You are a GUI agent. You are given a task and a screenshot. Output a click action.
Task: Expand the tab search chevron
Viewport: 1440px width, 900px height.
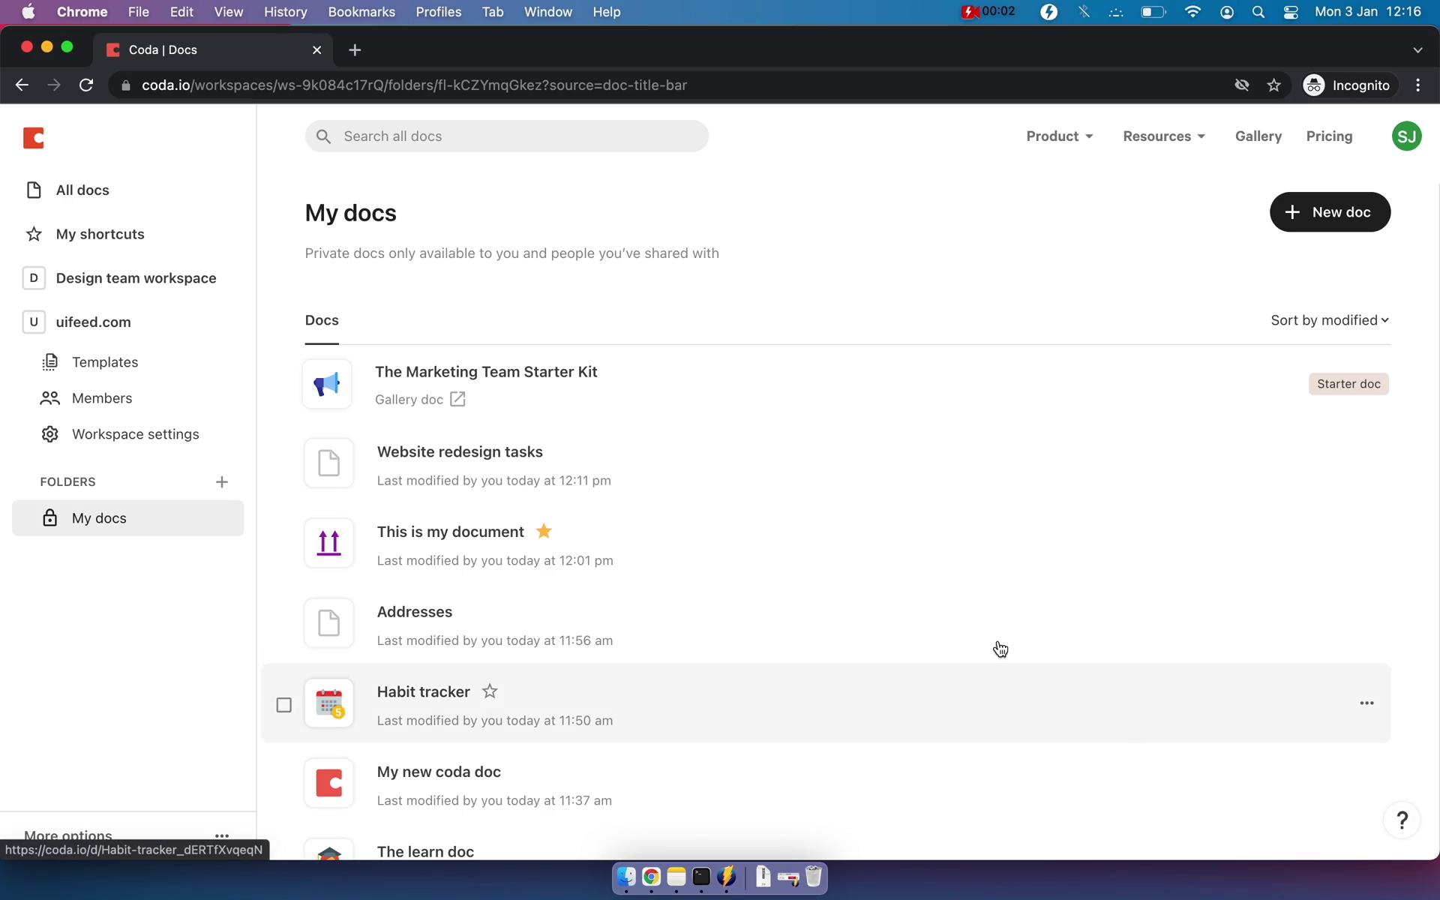(x=1417, y=49)
